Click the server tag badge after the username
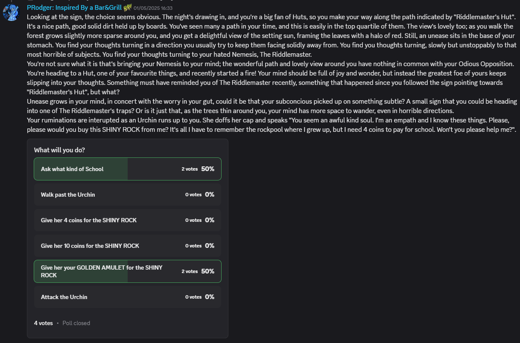The height and width of the screenshot is (343, 520). (x=127, y=7)
